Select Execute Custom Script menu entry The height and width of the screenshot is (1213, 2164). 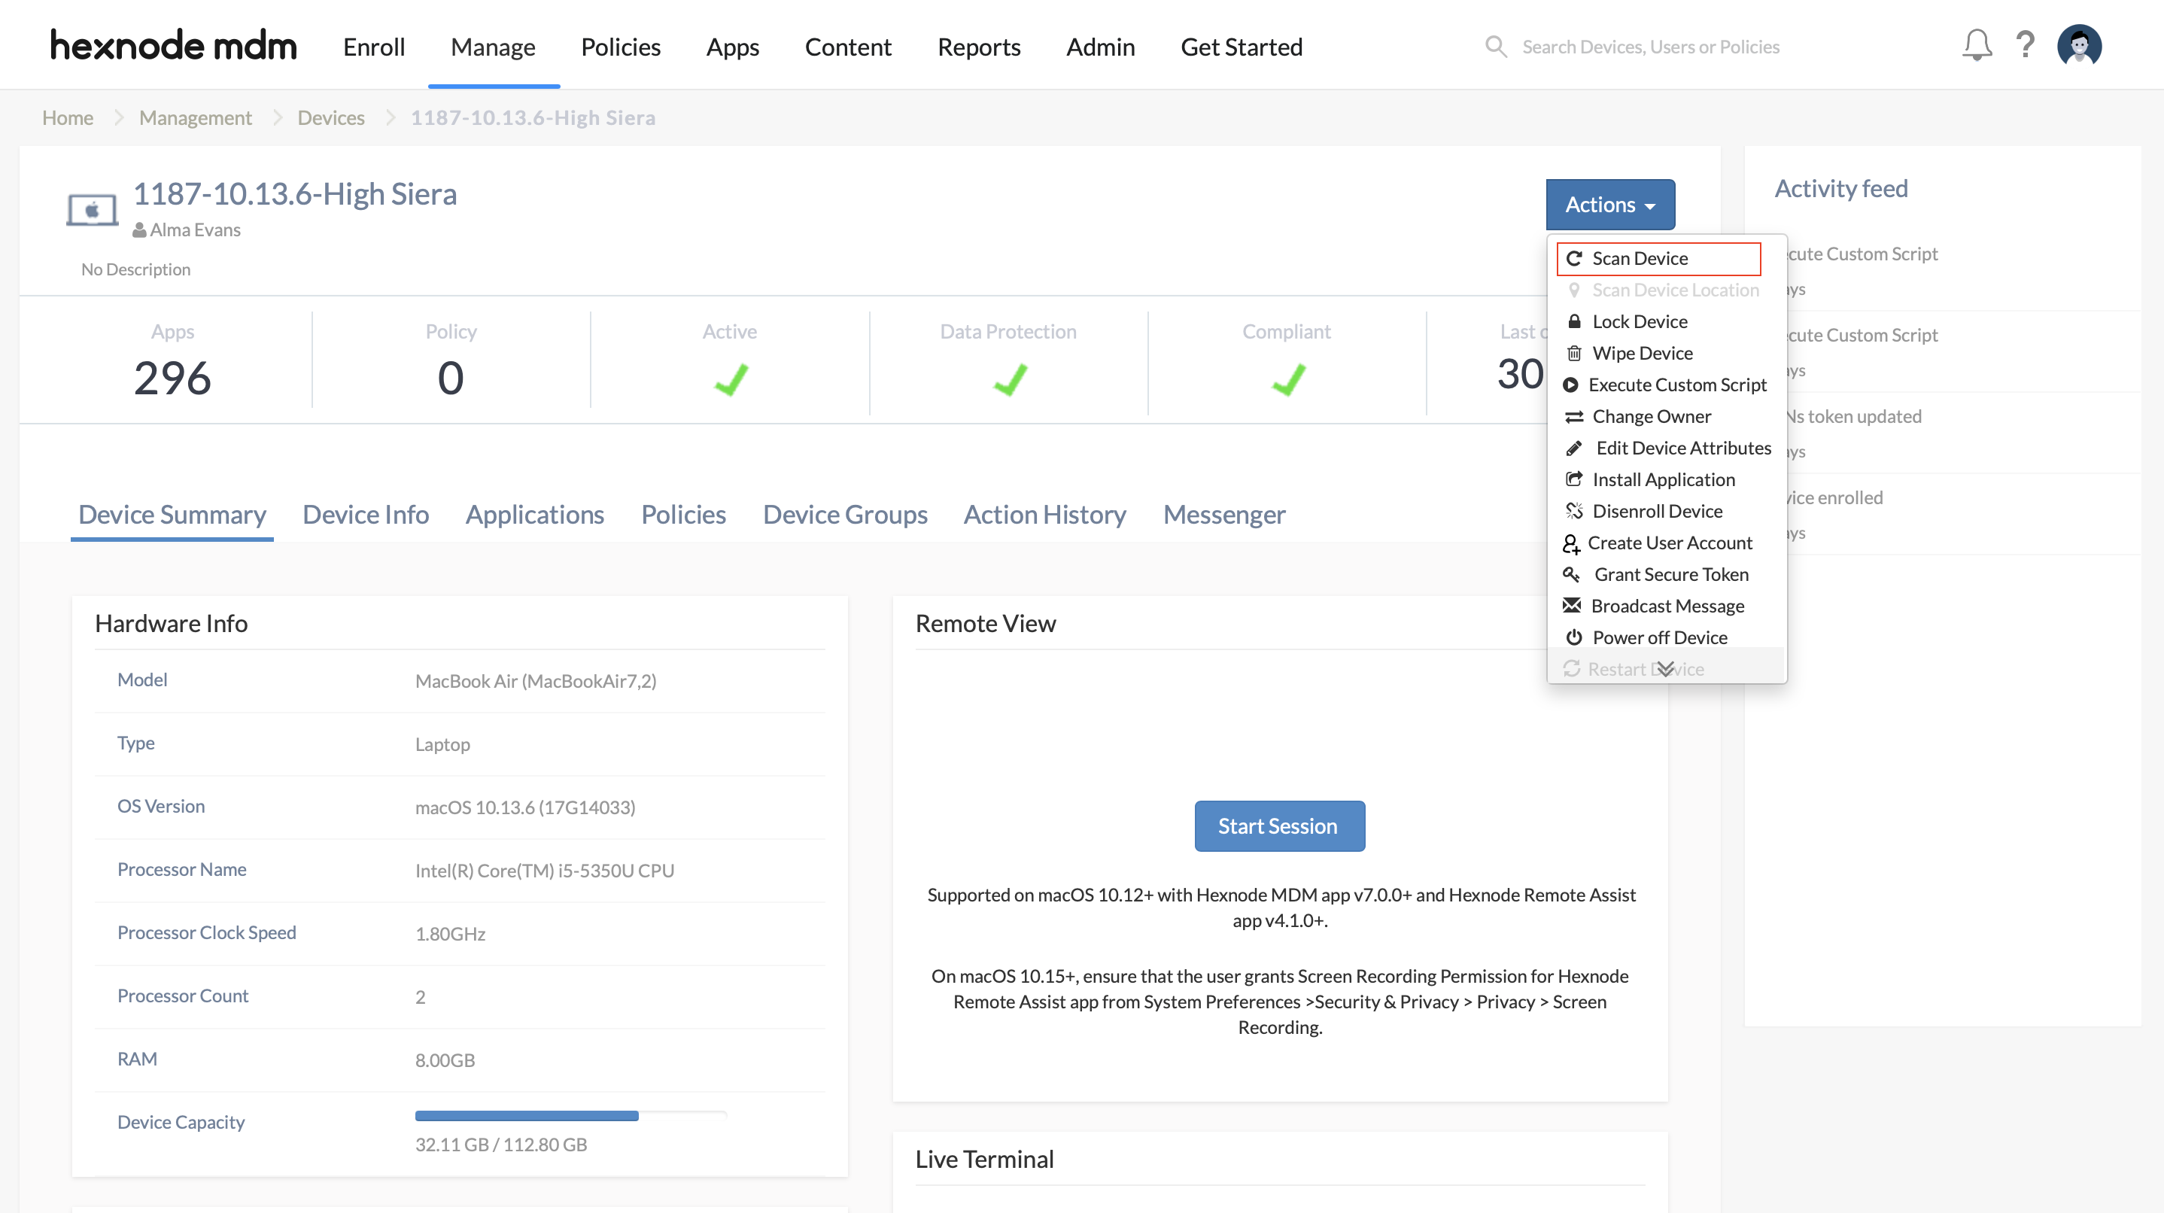point(1676,385)
